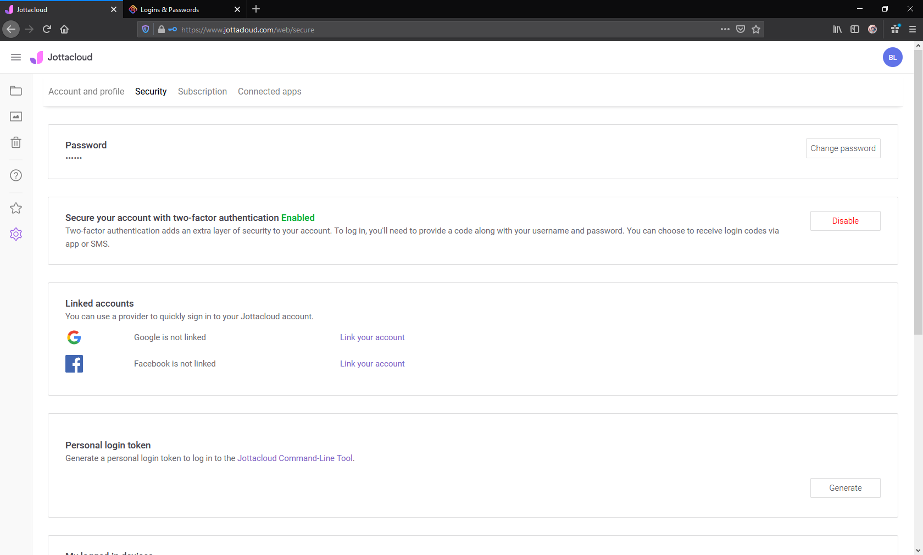Image resolution: width=923 pixels, height=555 pixels.
Task: Open the hamburger navigation menu
Action: [16, 57]
